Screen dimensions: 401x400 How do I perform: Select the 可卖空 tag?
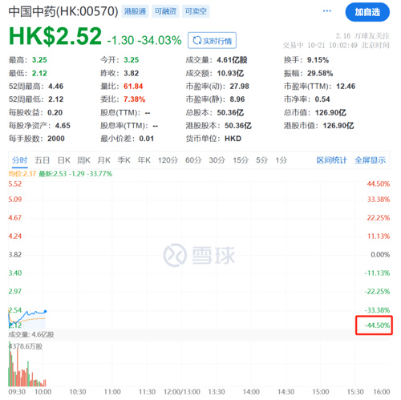[x=196, y=11]
